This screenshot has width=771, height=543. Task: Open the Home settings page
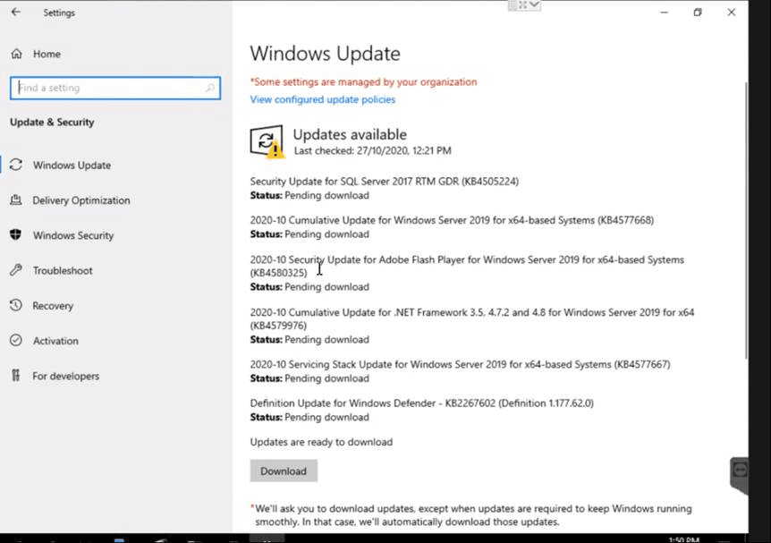[47, 54]
